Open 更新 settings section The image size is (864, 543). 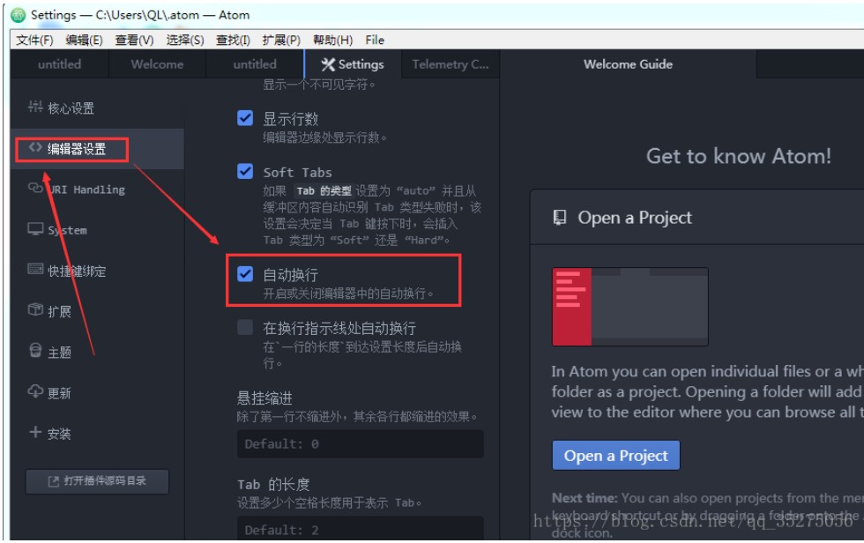pyautogui.click(x=97, y=392)
